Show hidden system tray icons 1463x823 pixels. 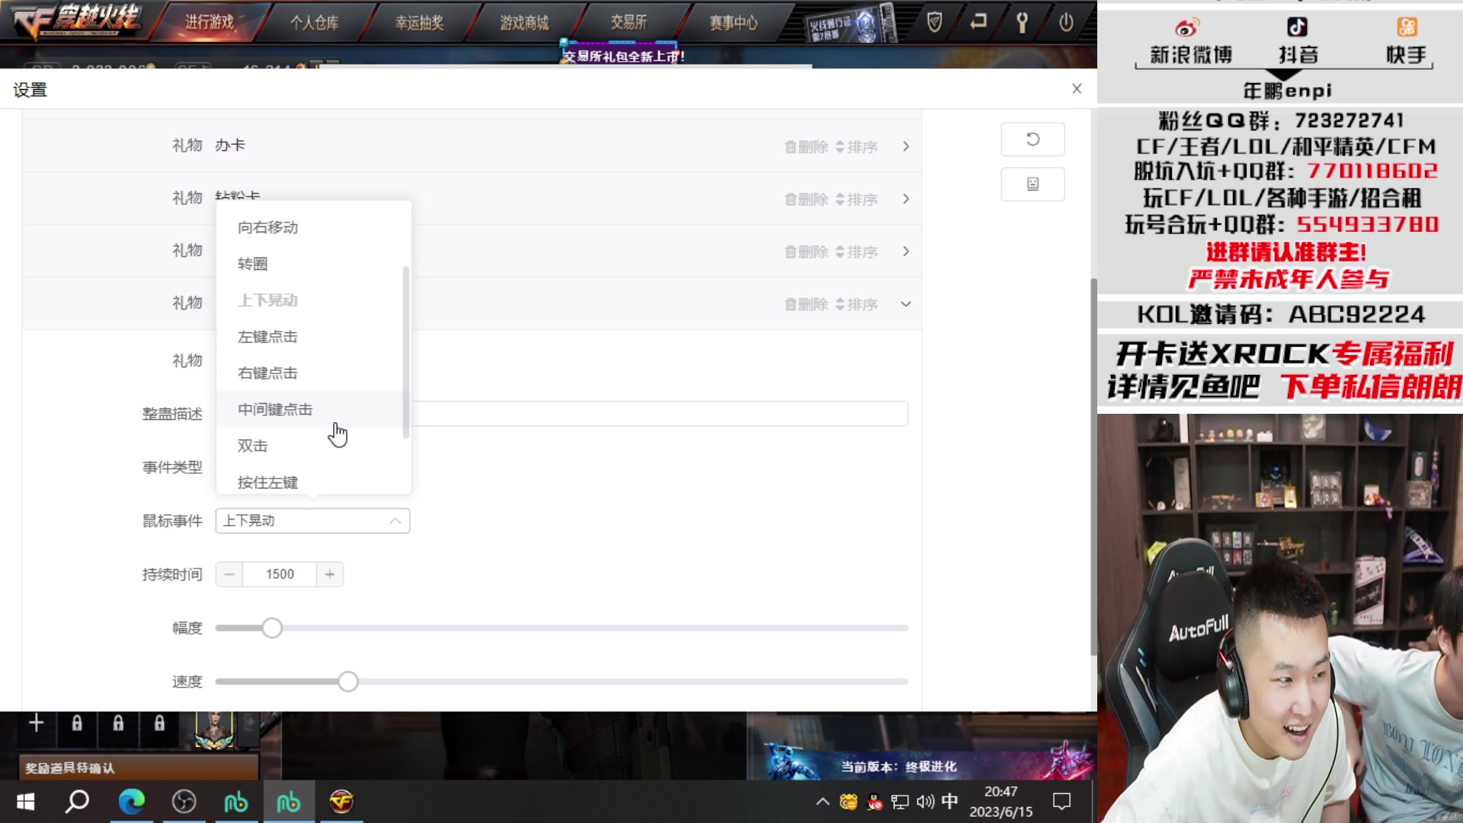point(822,802)
